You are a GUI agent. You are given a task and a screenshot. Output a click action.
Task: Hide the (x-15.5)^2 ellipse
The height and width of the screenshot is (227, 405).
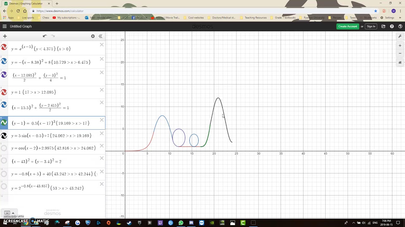(4, 104)
